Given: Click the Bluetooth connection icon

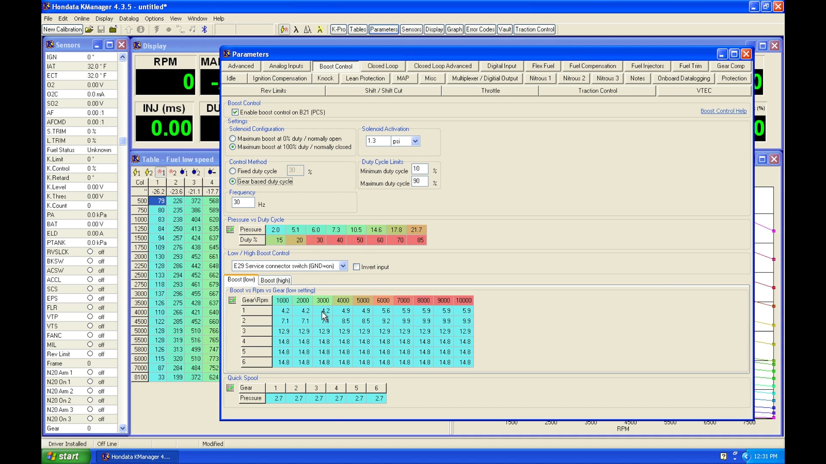Looking at the screenshot, I should [205, 29].
